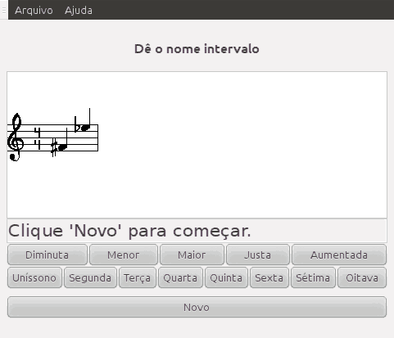Select the Oitava interval button
Image resolution: width=394 pixels, height=338 pixels.
(362, 277)
